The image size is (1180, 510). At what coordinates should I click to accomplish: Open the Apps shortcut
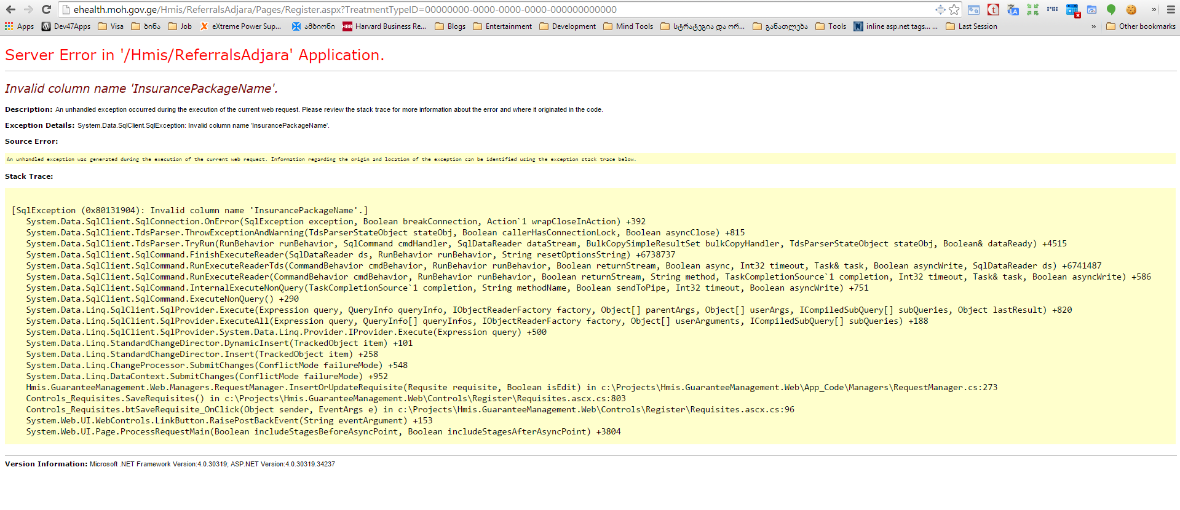19,26
